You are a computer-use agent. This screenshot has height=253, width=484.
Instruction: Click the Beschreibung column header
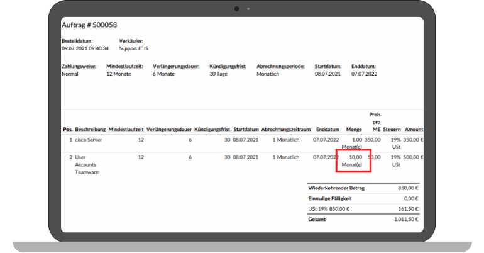90,129
